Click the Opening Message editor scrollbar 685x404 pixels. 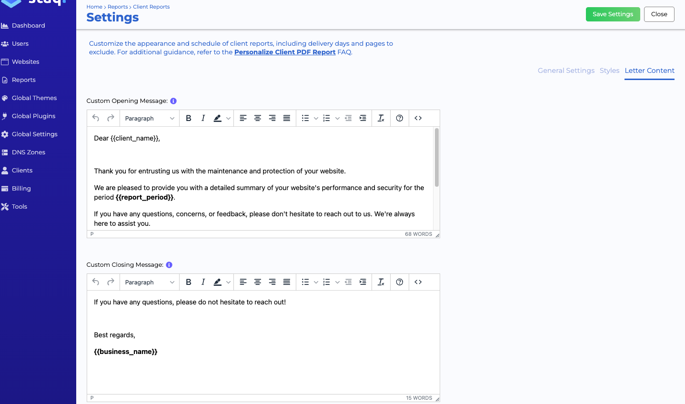pos(436,157)
